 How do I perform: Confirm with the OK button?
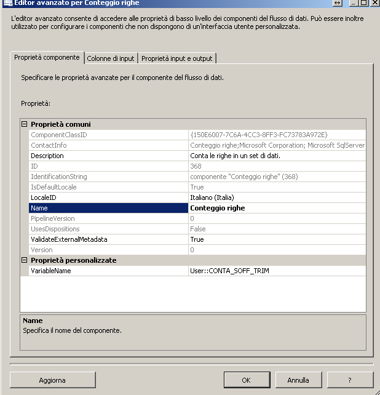point(247,380)
